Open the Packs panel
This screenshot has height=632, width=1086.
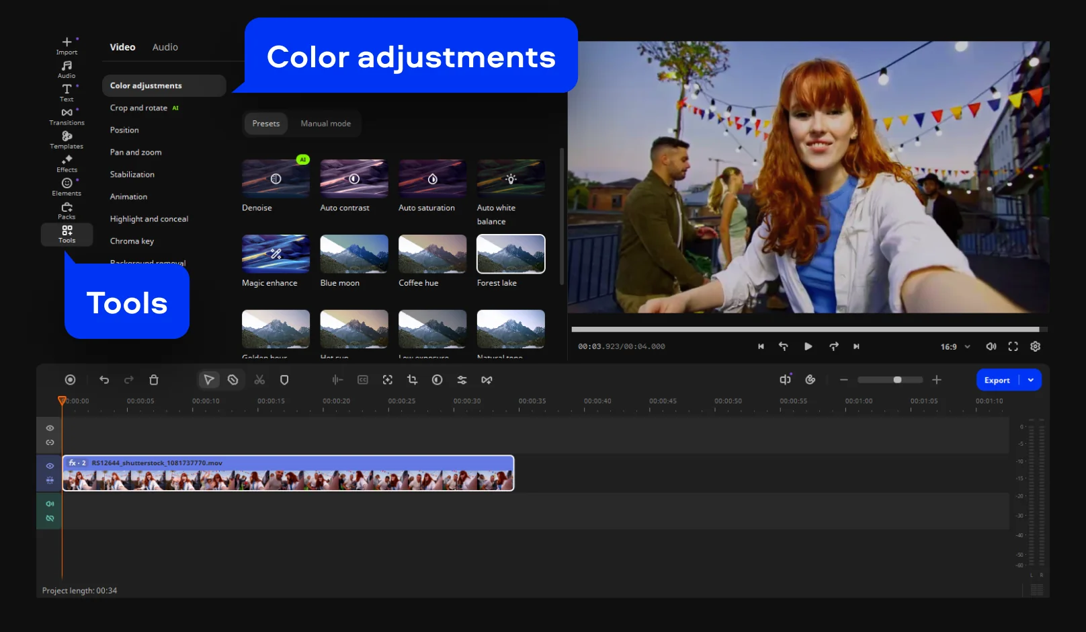click(x=67, y=210)
